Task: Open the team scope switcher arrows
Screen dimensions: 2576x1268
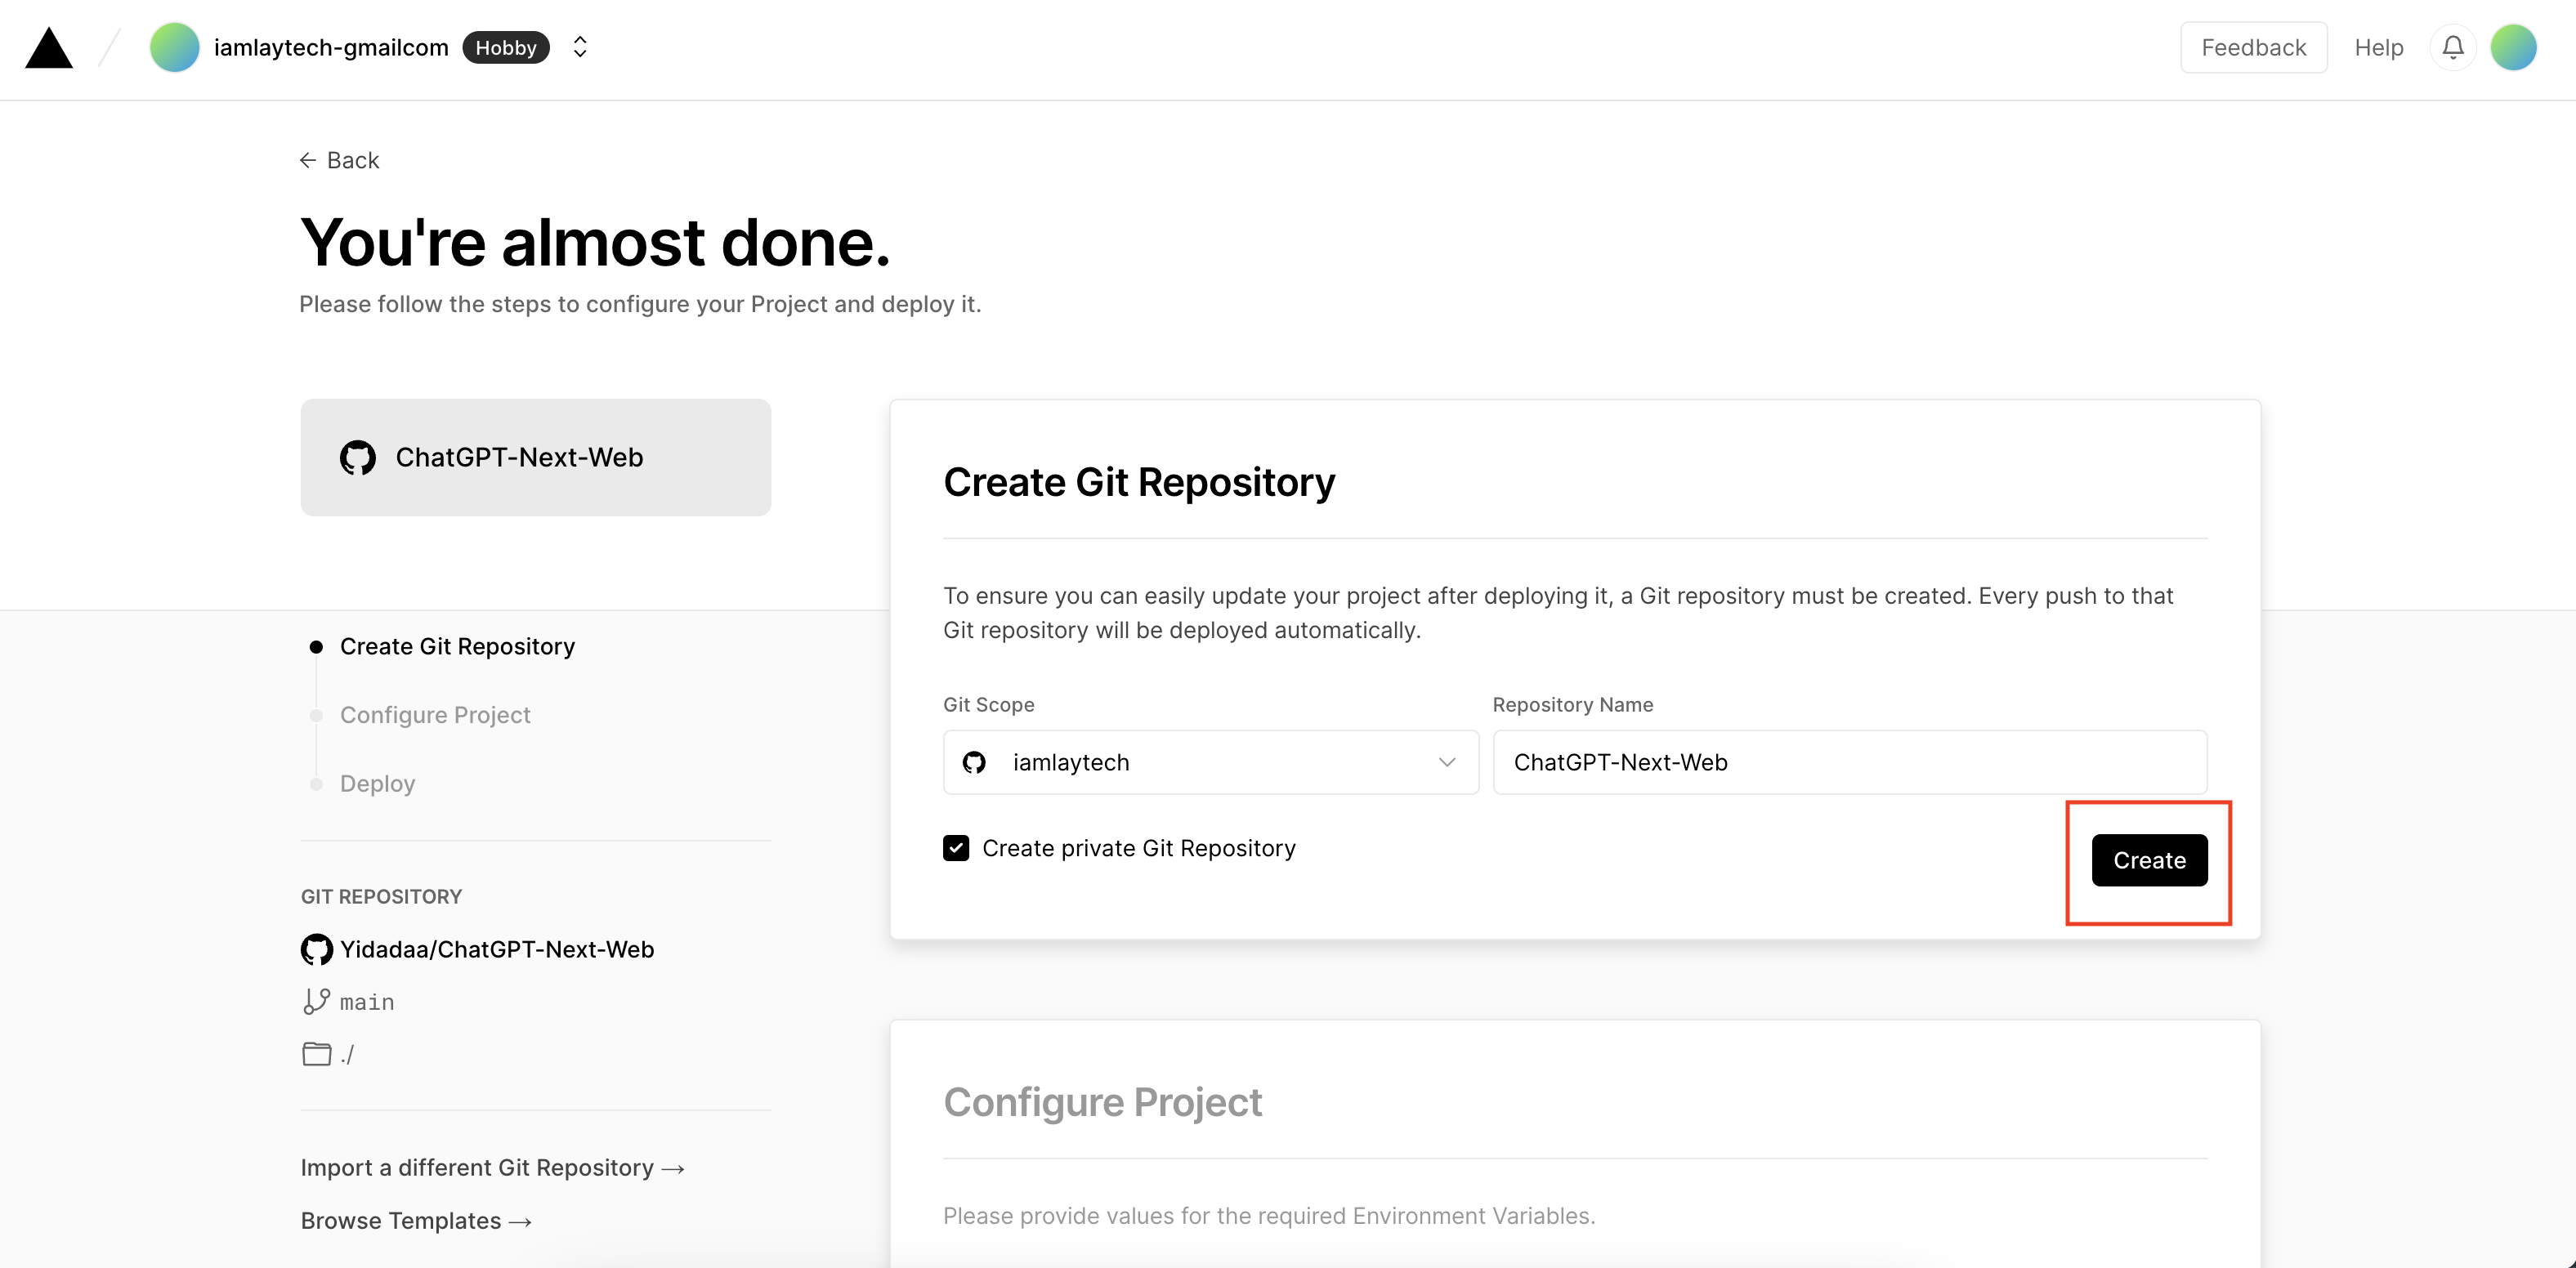Action: (x=579, y=47)
